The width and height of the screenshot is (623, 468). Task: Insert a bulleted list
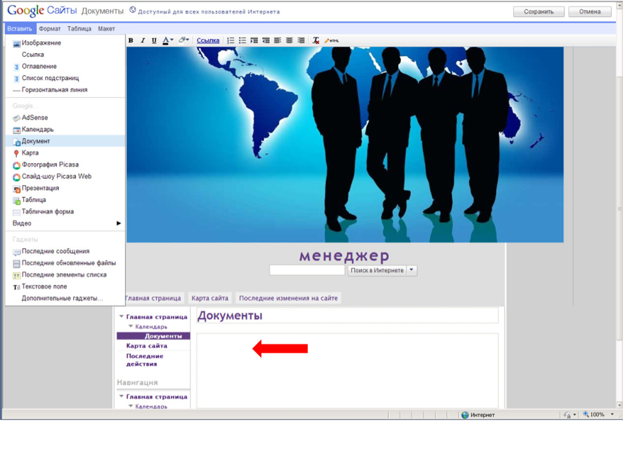click(x=242, y=40)
